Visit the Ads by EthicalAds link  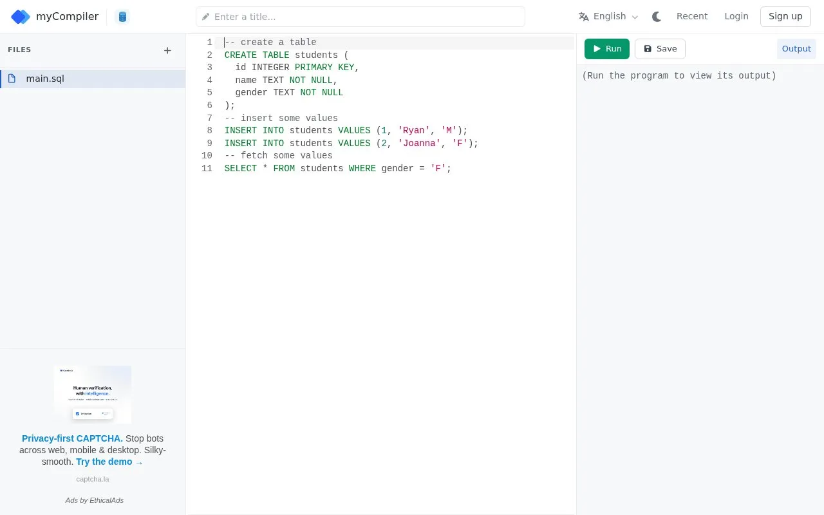coord(94,500)
